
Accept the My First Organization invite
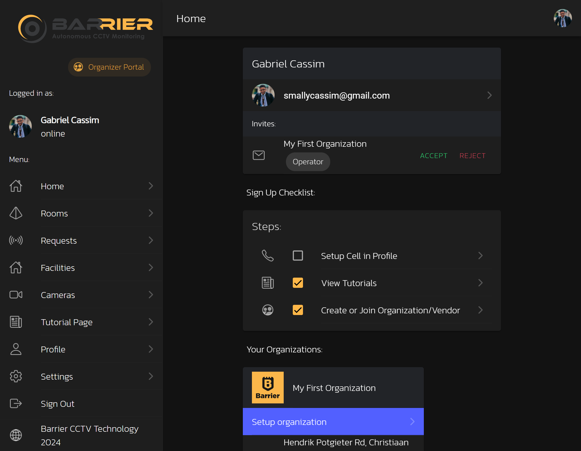[433, 156]
